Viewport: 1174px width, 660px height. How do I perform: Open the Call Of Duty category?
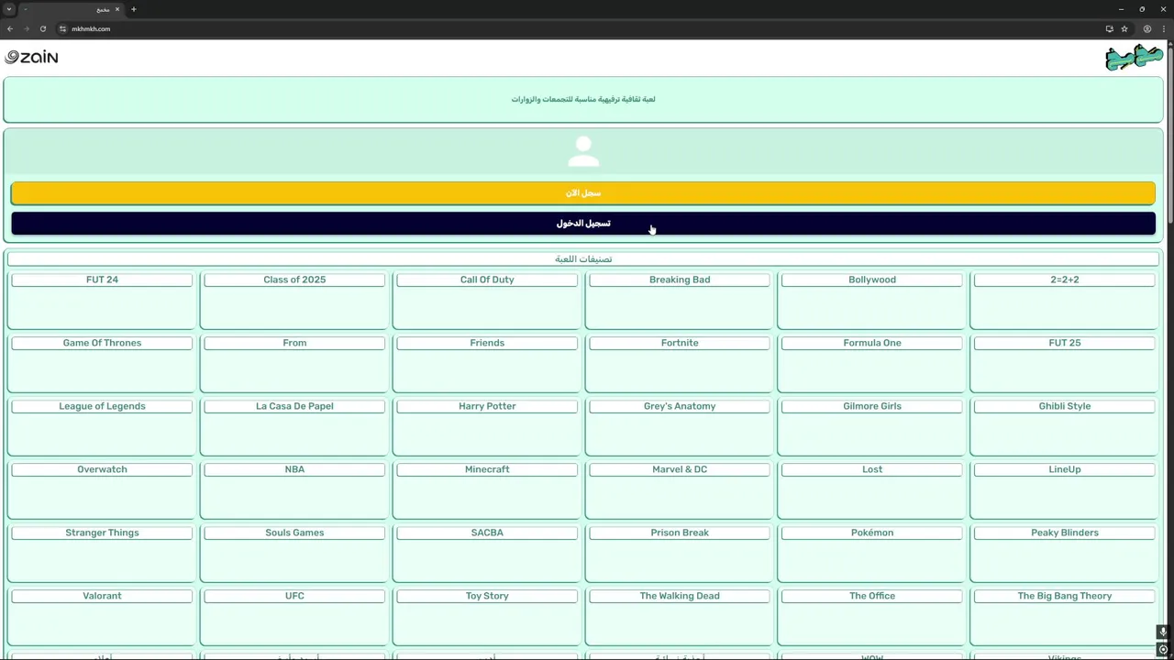pos(487,300)
